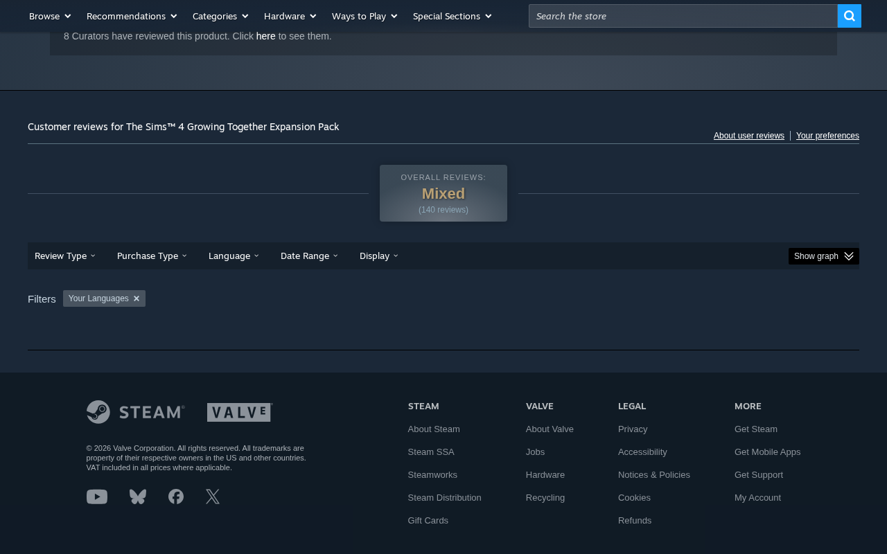Open Your preferences link

pos(827,136)
